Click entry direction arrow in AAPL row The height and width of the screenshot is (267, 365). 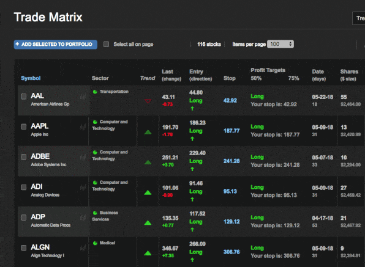tap(192, 139)
